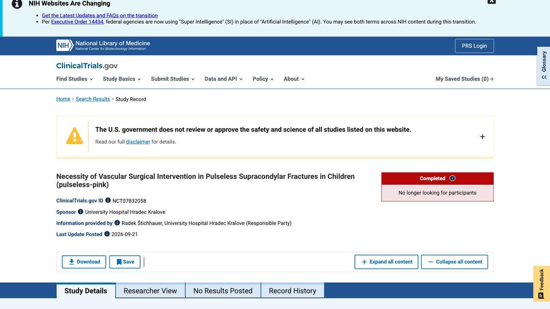Click the yellow warning triangle icon
Viewport: 550px width, 309px height.
(x=74, y=136)
